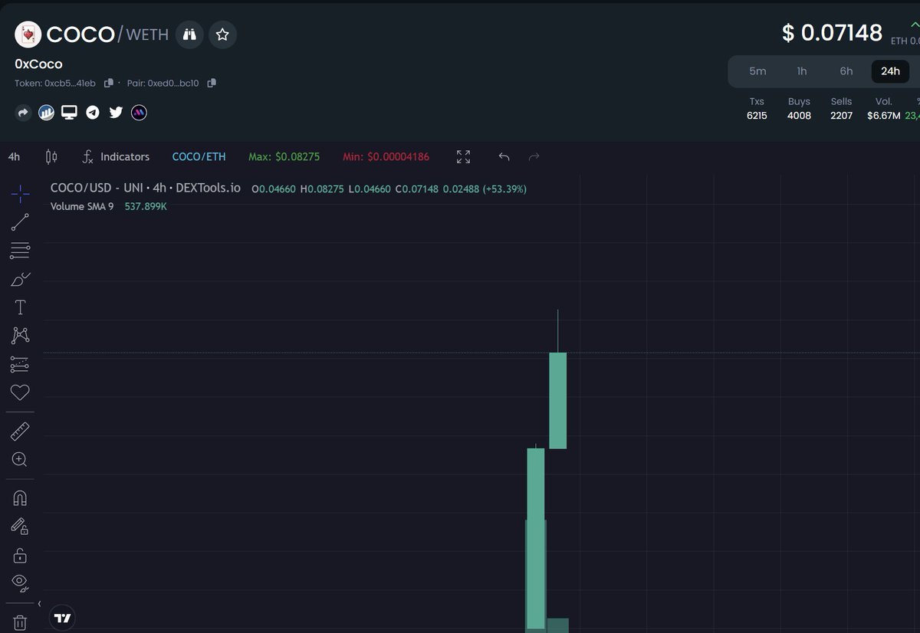Toggle lock all drawing tools
The width and height of the screenshot is (920, 633).
(20, 555)
